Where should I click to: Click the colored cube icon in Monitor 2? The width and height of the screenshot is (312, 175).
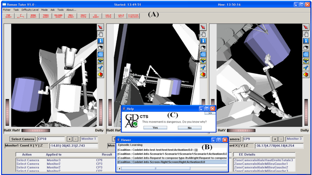tap(203, 75)
